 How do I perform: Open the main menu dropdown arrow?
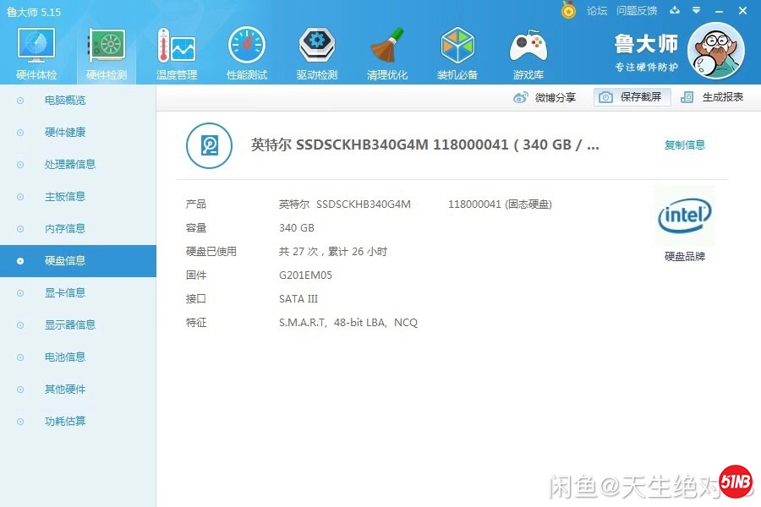point(696,11)
